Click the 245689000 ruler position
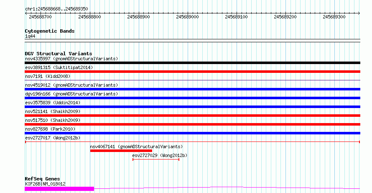The height and width of the screenshot is (193, 372). click(187, 17)
